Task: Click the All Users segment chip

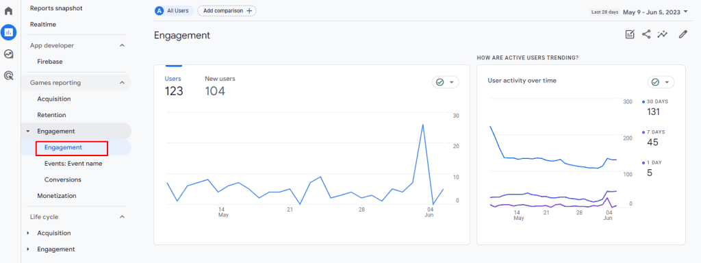Action: [x=174, y=11]
